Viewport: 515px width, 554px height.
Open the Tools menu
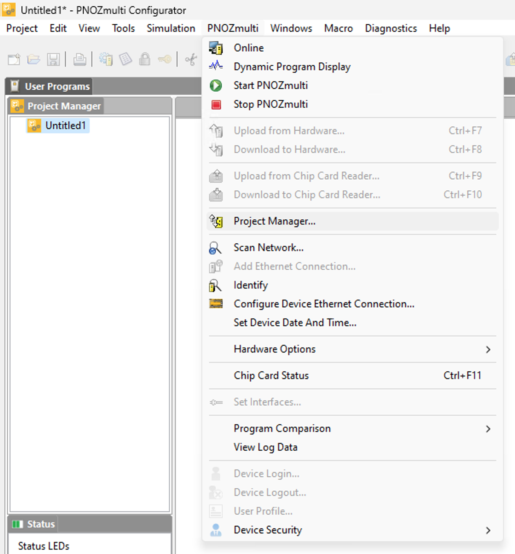click(x=123, y=28)
